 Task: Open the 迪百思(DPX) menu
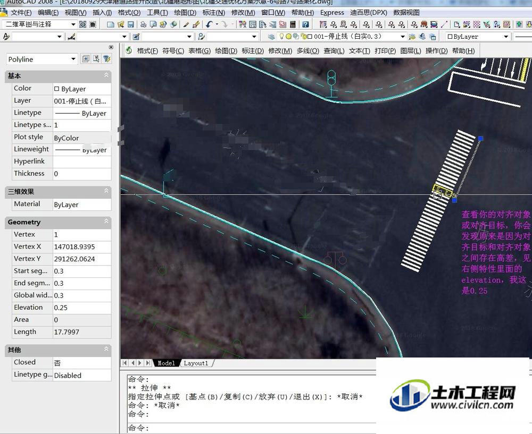click(369, 13)
